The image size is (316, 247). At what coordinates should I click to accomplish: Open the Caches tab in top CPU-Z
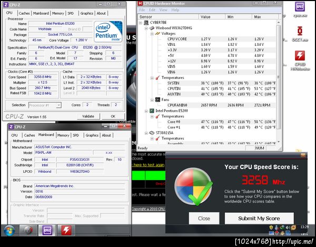point(24,13)
